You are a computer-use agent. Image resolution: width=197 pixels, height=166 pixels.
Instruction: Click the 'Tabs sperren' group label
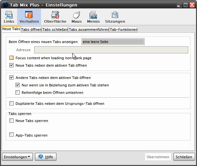[20, 114]
